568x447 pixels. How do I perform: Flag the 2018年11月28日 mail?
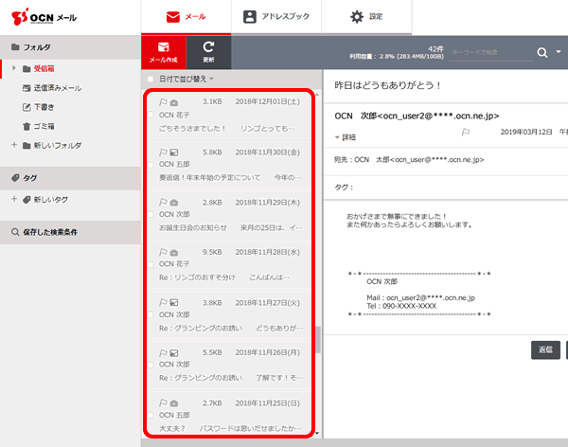[x=163, y=252]
